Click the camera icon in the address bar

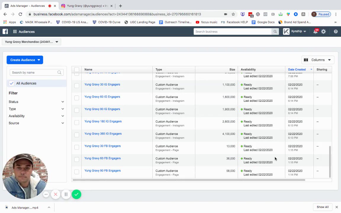tap(226, 14)
